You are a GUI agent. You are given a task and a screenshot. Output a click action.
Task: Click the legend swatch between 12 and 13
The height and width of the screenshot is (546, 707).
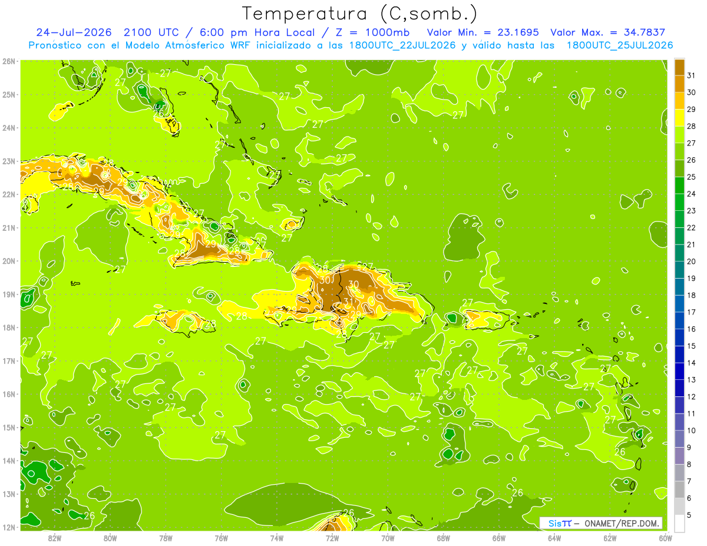pos(679,388)
